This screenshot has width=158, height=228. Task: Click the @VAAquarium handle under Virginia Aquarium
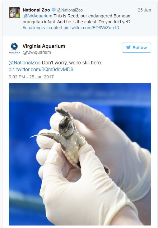click(x=37, y=52)
